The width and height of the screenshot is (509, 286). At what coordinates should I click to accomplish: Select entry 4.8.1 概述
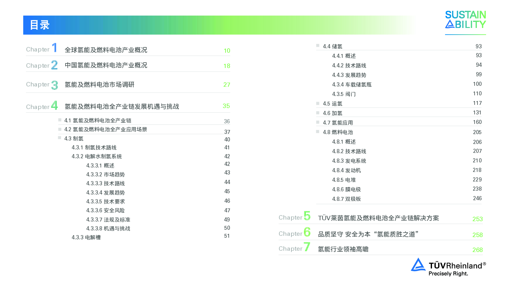click(x=344, y=142)
